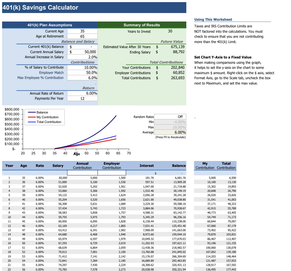Select the Estimated Value 675,139 cell
Viewport: 291px width, 271px height.
178,47
